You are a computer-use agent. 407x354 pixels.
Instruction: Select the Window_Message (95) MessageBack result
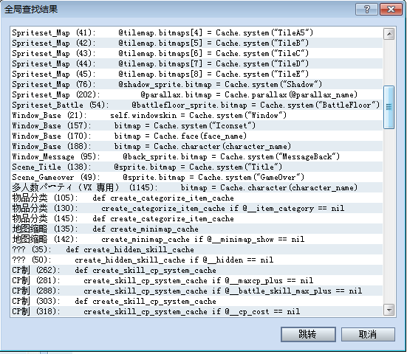point(196,157)
